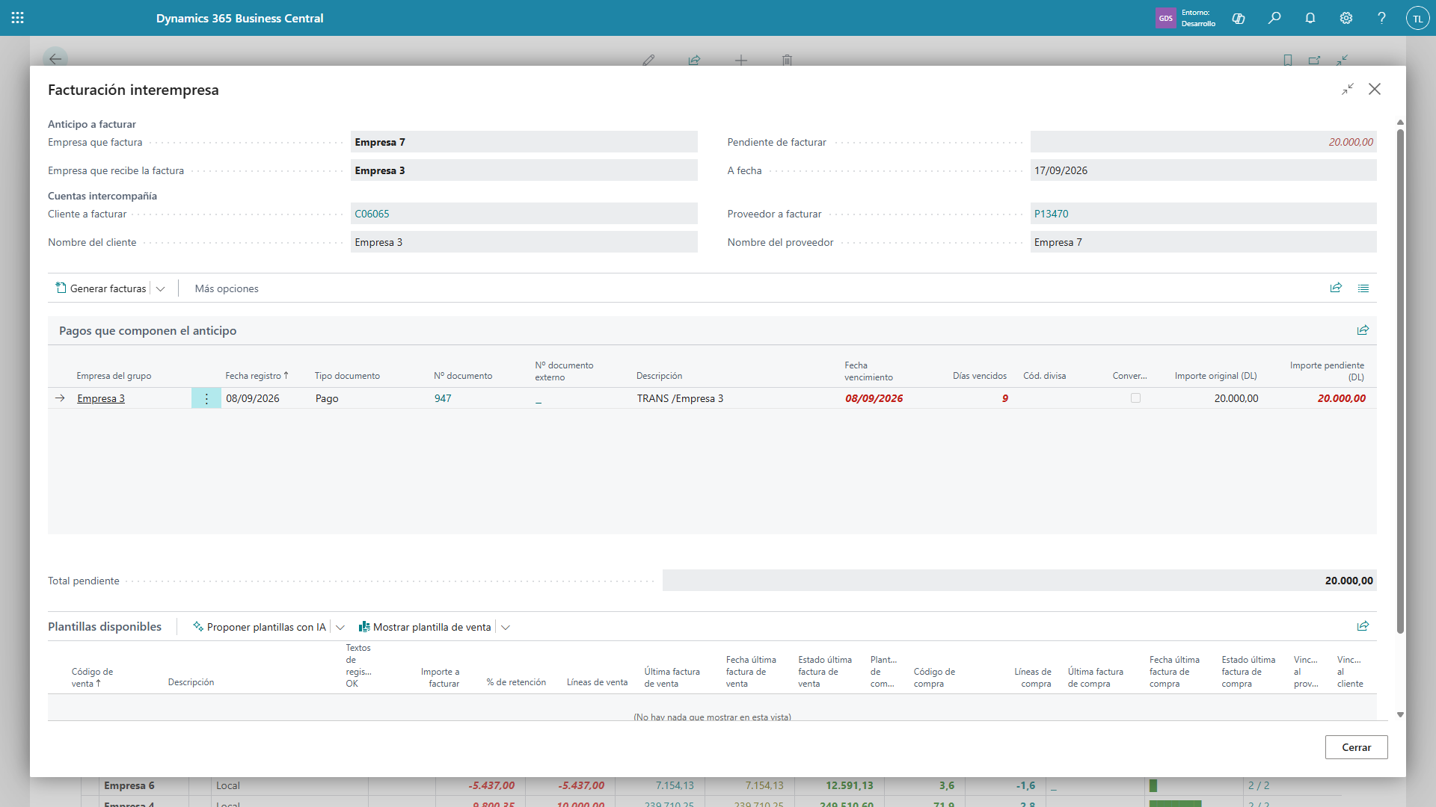Open notifications bell
1436x807 pixels.
click(1310, 18)
